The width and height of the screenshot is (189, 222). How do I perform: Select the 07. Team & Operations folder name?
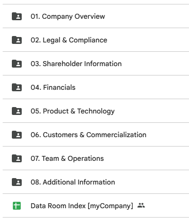pyautogui.click(x=67, y=158)
